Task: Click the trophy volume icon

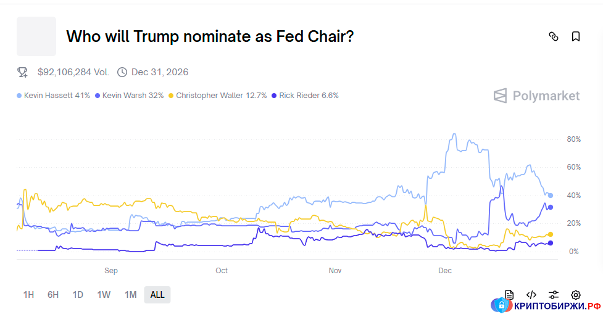Action: click(x=23, y=72)
